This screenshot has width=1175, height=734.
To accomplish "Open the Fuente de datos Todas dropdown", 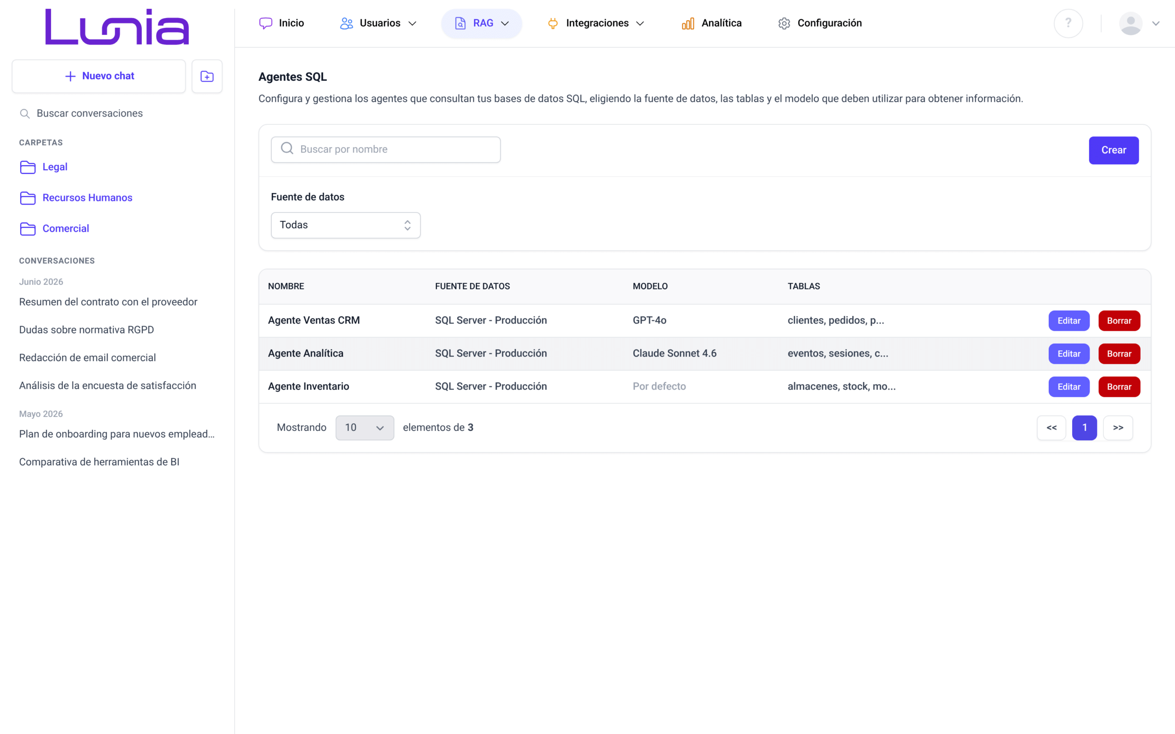I will coord(346,225).
